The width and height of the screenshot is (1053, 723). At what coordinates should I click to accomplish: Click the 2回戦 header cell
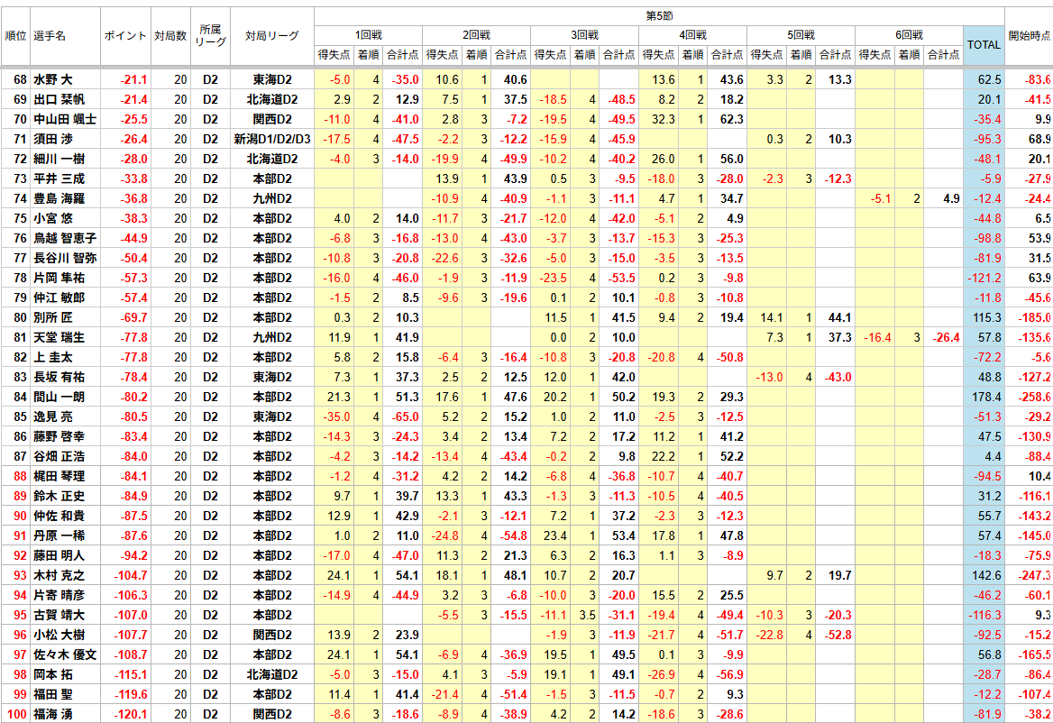pos(476,35)
